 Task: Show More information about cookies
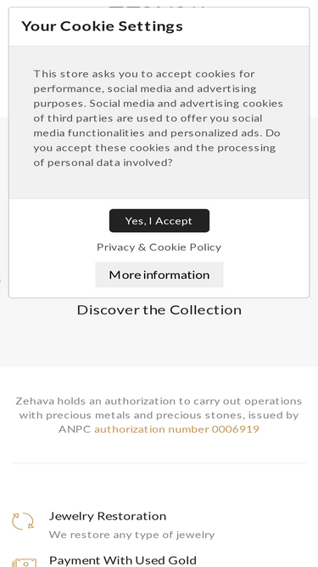pos(159,275)
